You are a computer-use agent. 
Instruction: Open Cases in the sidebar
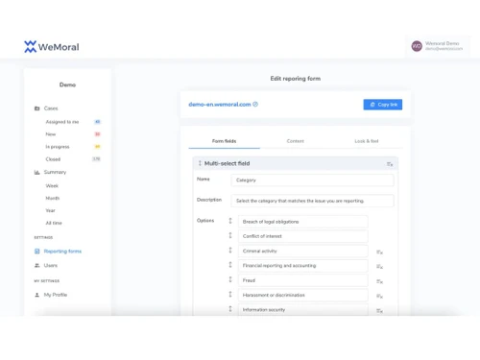click(51, 108)
